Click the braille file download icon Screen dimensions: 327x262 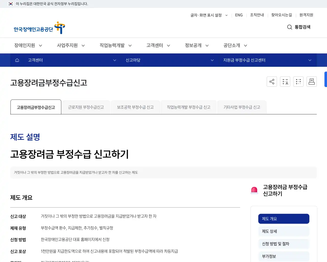coord(285,81)
